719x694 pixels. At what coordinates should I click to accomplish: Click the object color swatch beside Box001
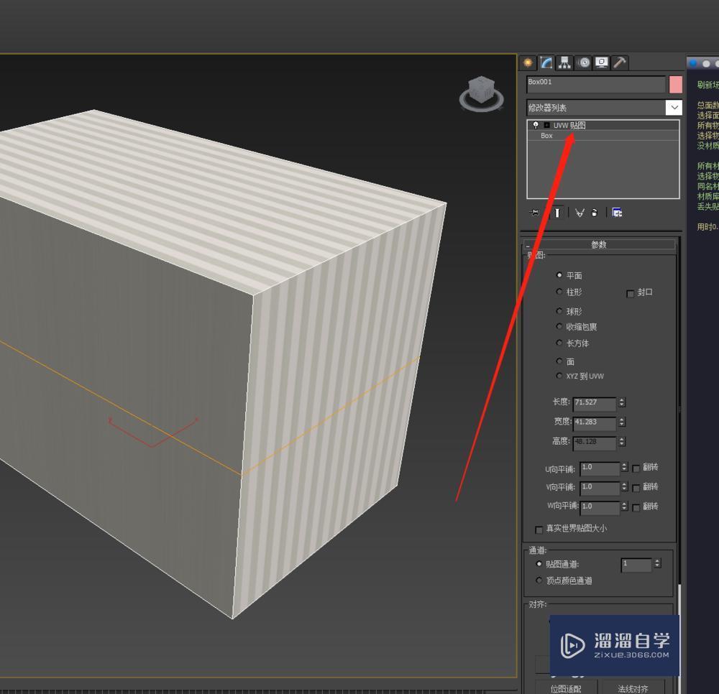(x=674, y=83)
